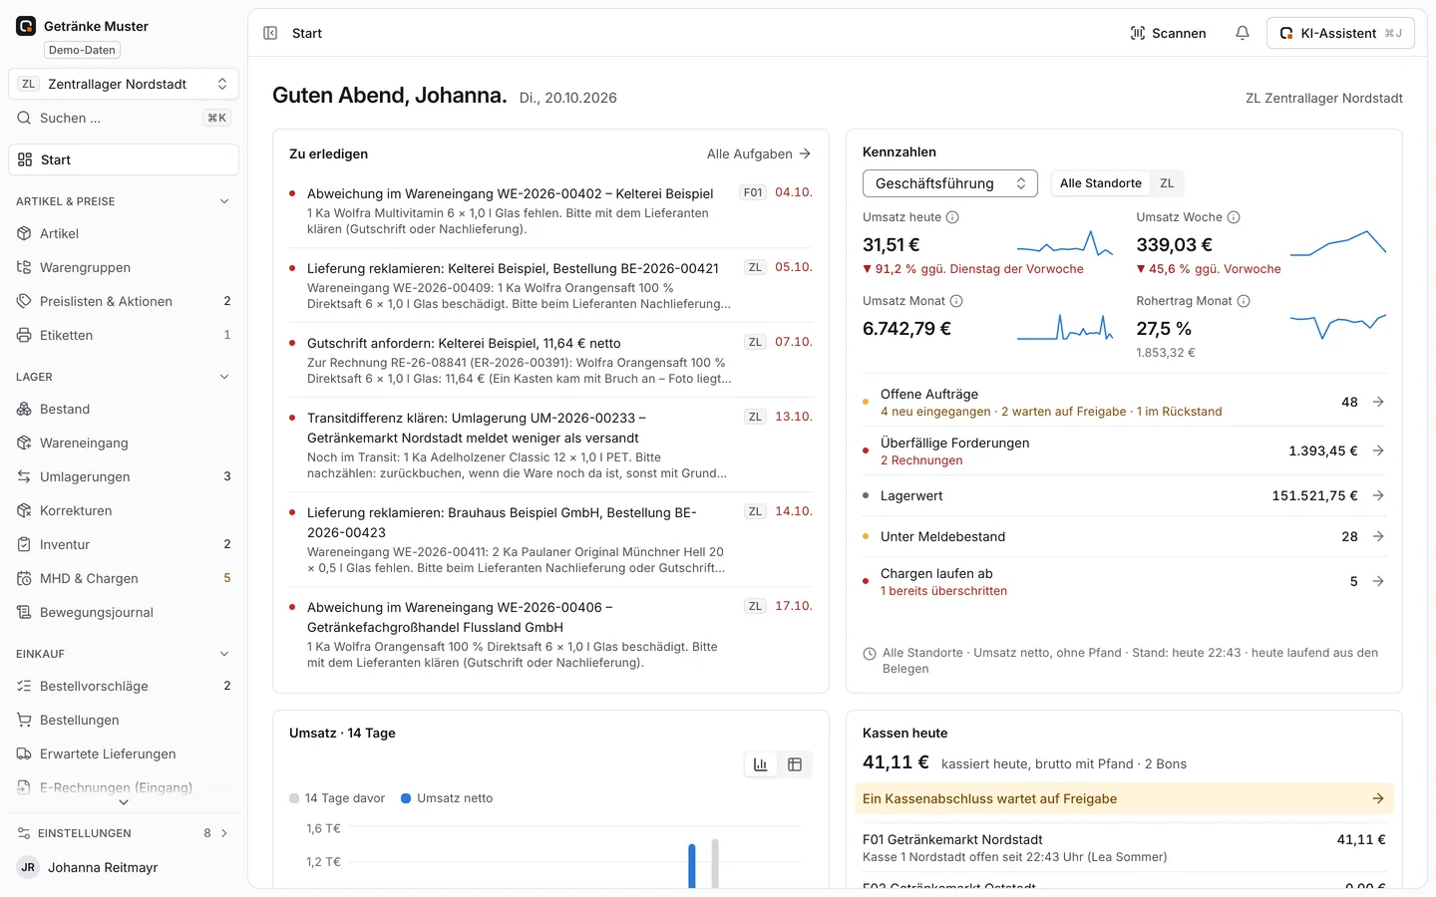Click the Umlagerungen transfer arrows icon

pyautogui.click(x=25, y=476)
